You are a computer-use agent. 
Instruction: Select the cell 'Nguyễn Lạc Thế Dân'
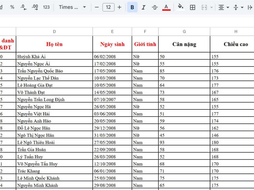pos(54,77)
